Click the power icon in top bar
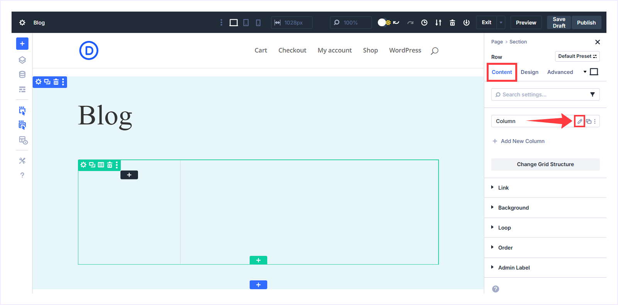The height and width of the screenshot is (305, 618). (467, 23)
